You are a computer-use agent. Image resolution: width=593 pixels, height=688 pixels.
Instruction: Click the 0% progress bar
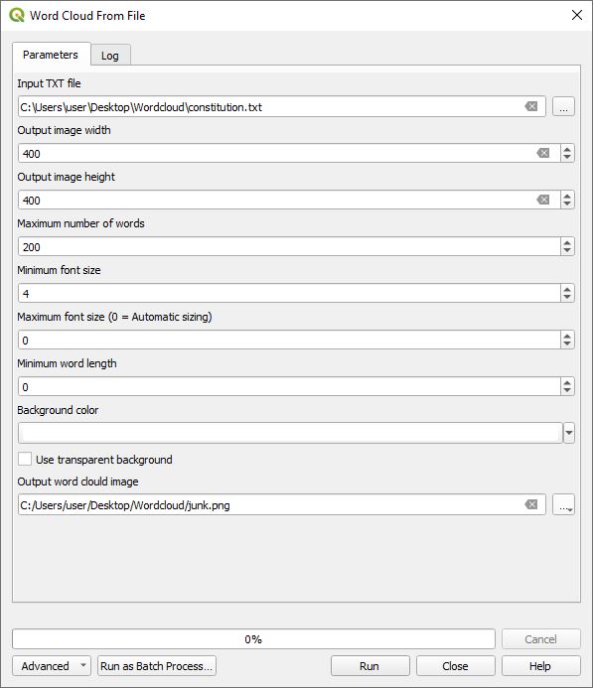pos(253,639)
